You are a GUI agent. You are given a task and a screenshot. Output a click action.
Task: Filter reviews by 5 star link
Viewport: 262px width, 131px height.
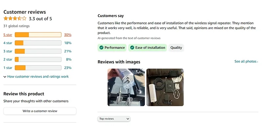click(x=8, y=35)
